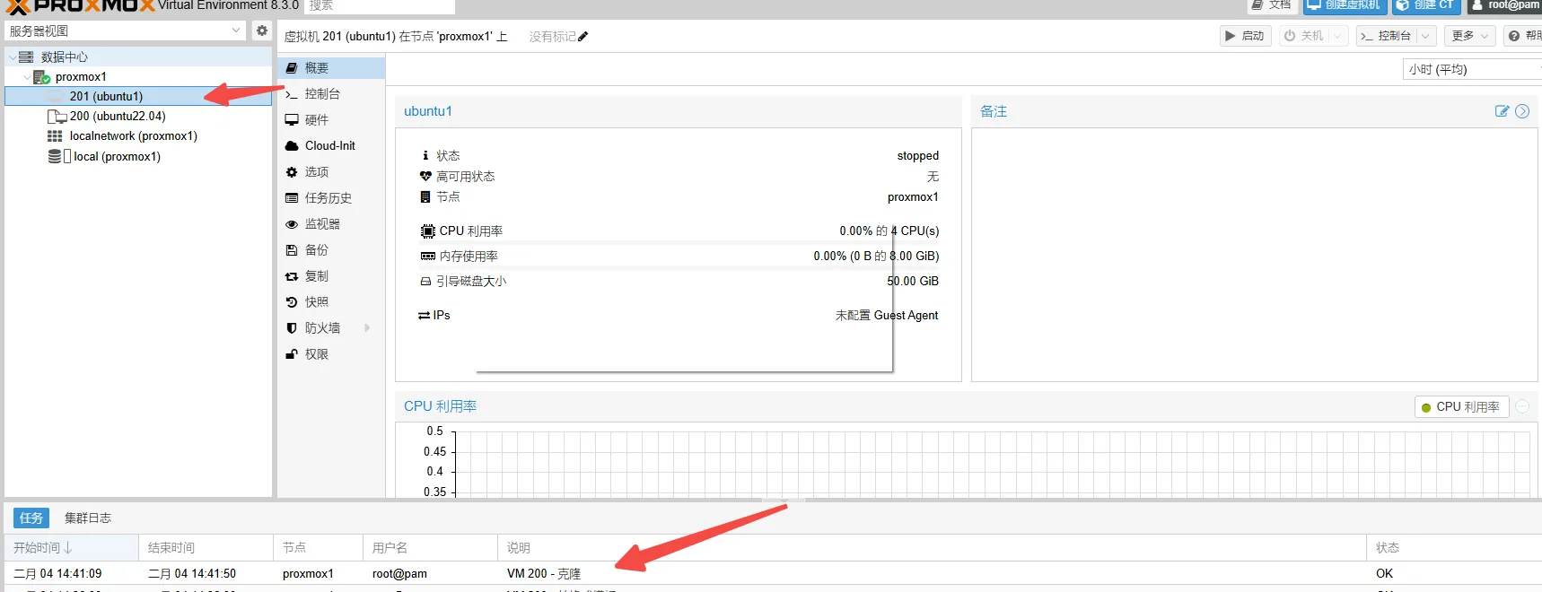This screenshot has width=1542, height=592.
Task: Open 权限 permissions section
Action: pyautogui.click(x=331, y=354)
